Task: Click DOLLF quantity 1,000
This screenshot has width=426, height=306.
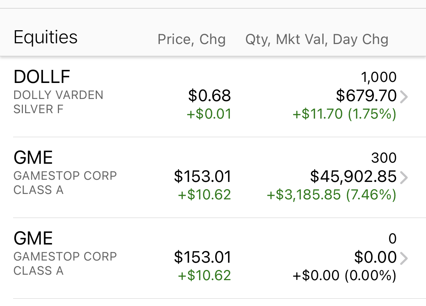Action: pyautogui.click(x=379, y=77)
